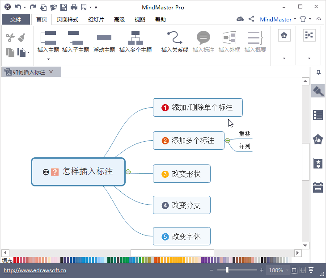Switch to the 页面样式 ribbon tab
This screenshot has width=326, height=278.
tap(68, 20)
